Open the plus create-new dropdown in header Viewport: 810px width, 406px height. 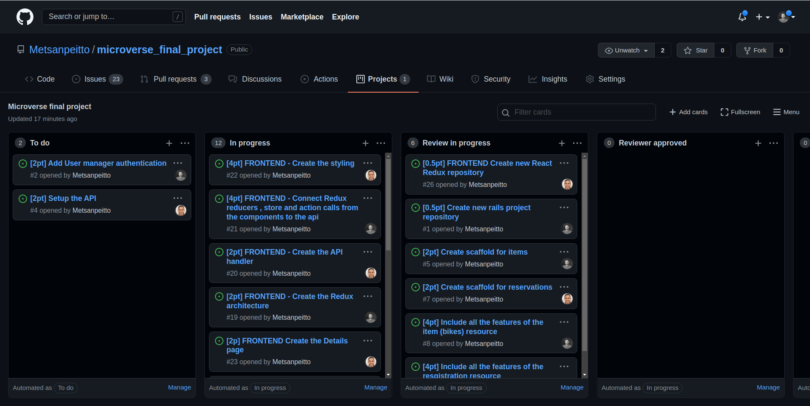pos(763,17)
